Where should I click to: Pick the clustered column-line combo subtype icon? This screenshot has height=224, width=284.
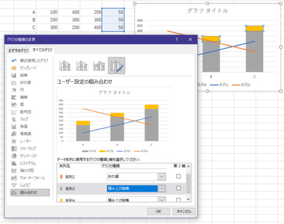click(x=65, y=65)
